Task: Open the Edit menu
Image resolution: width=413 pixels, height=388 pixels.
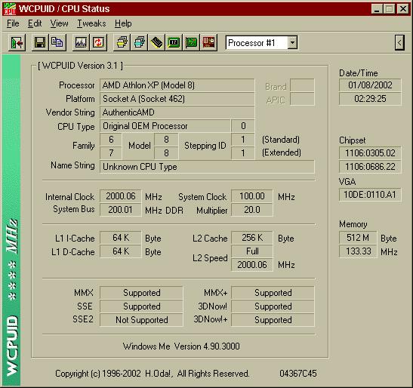Action: (35, 23)
